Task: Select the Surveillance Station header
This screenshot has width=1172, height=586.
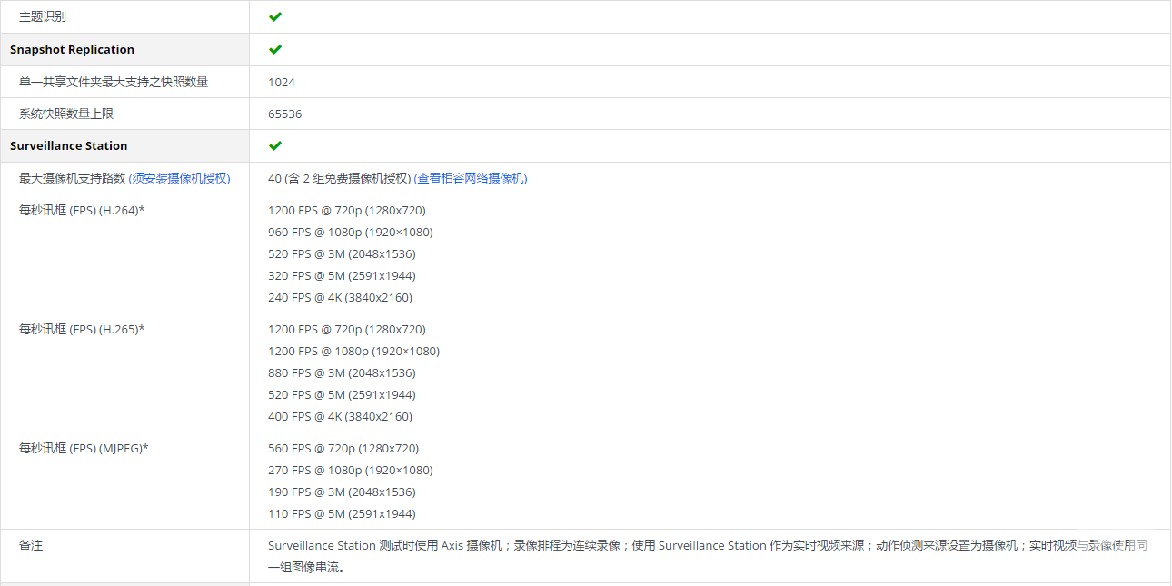Action: tap(69, 145)
